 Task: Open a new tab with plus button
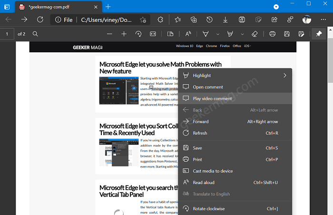pyautogui.click(x=108, y=7)
